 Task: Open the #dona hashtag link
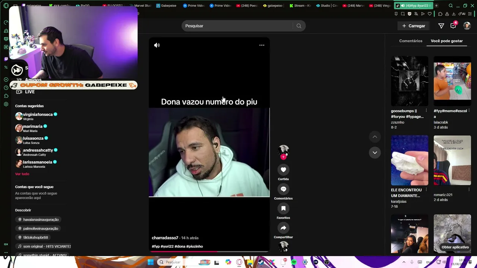pyautogui.click(x=180, y=246)
